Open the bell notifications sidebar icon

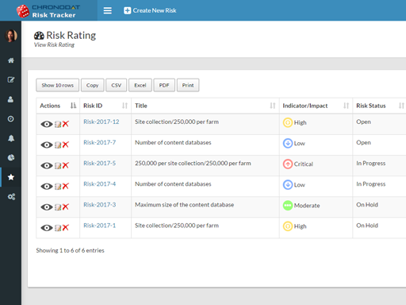[11, 138]
